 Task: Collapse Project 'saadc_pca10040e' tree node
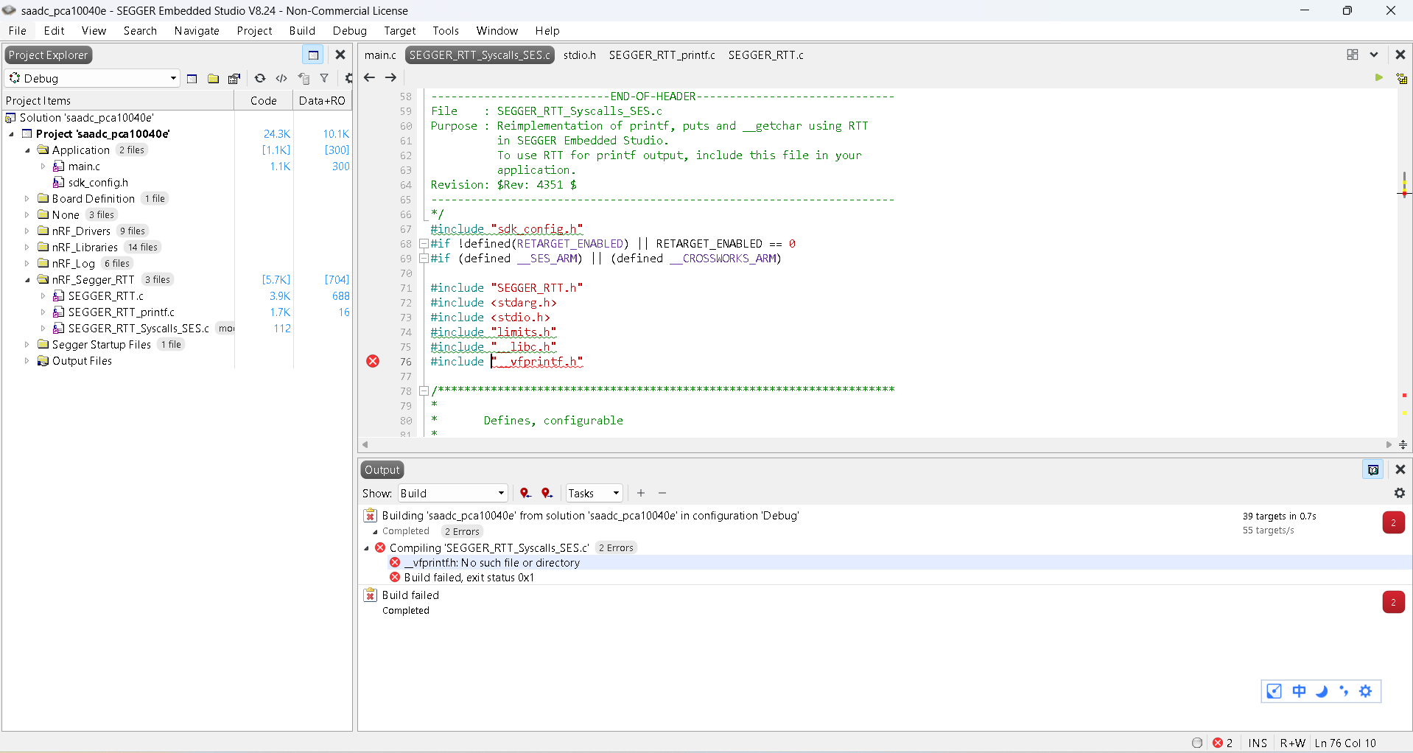11,134
